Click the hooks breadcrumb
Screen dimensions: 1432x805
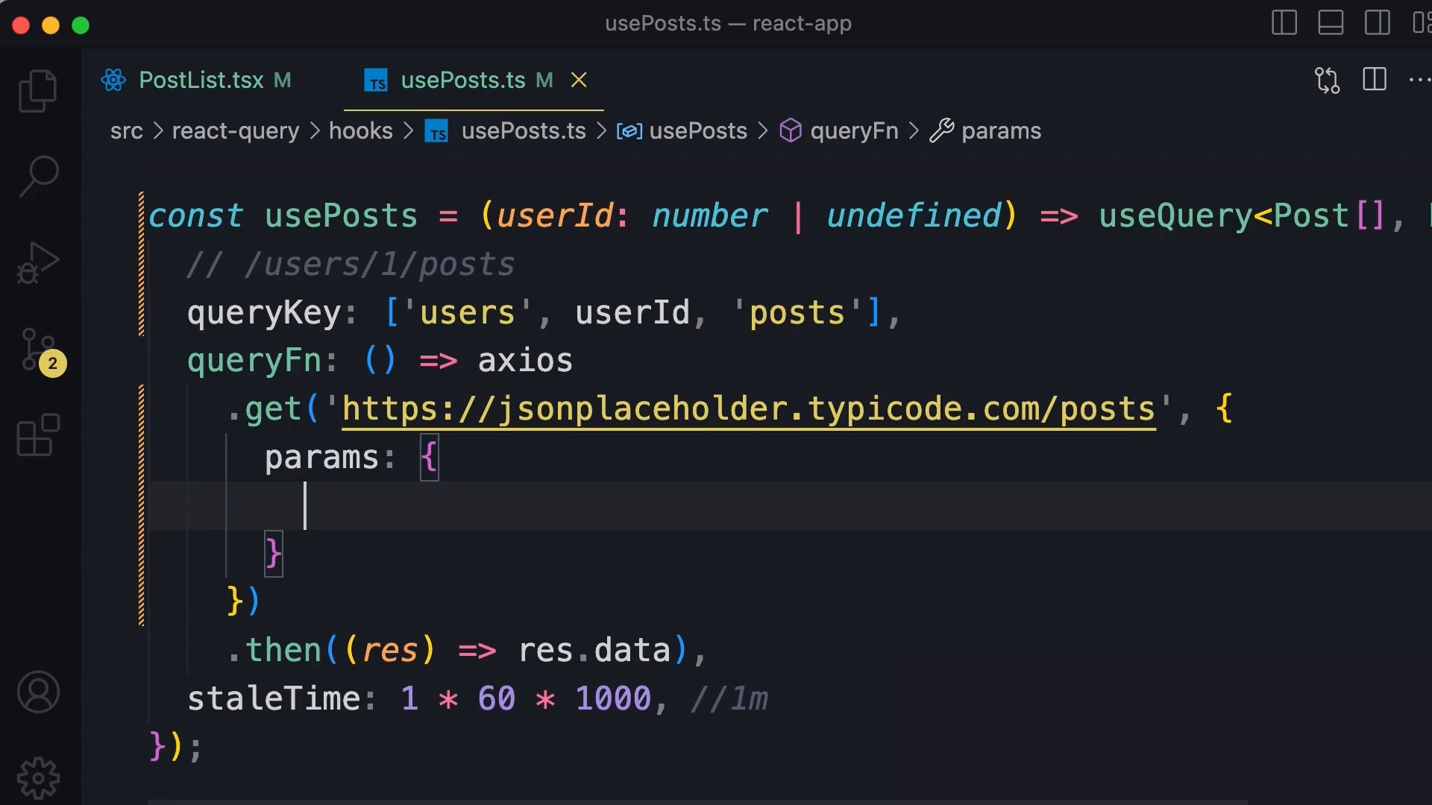click(x=361, y=131)
